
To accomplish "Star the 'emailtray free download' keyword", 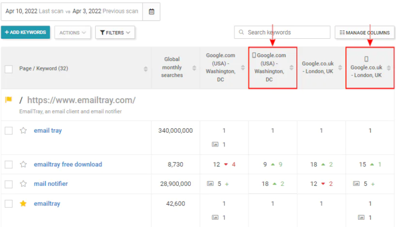I will click(23, 164).
